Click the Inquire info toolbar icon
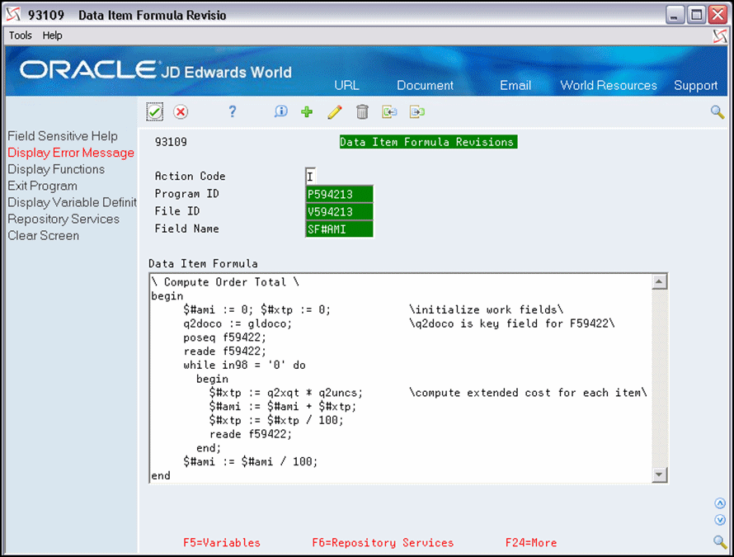734x557 pixels. pos(280,111)
